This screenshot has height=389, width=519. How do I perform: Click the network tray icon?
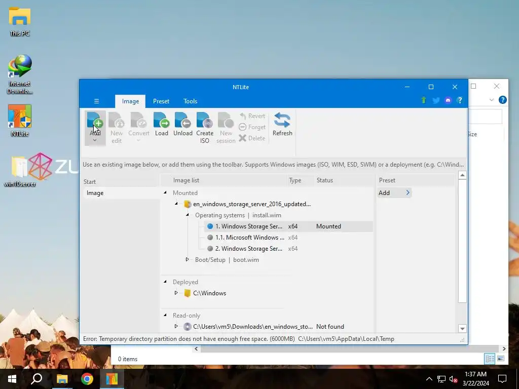441,379
